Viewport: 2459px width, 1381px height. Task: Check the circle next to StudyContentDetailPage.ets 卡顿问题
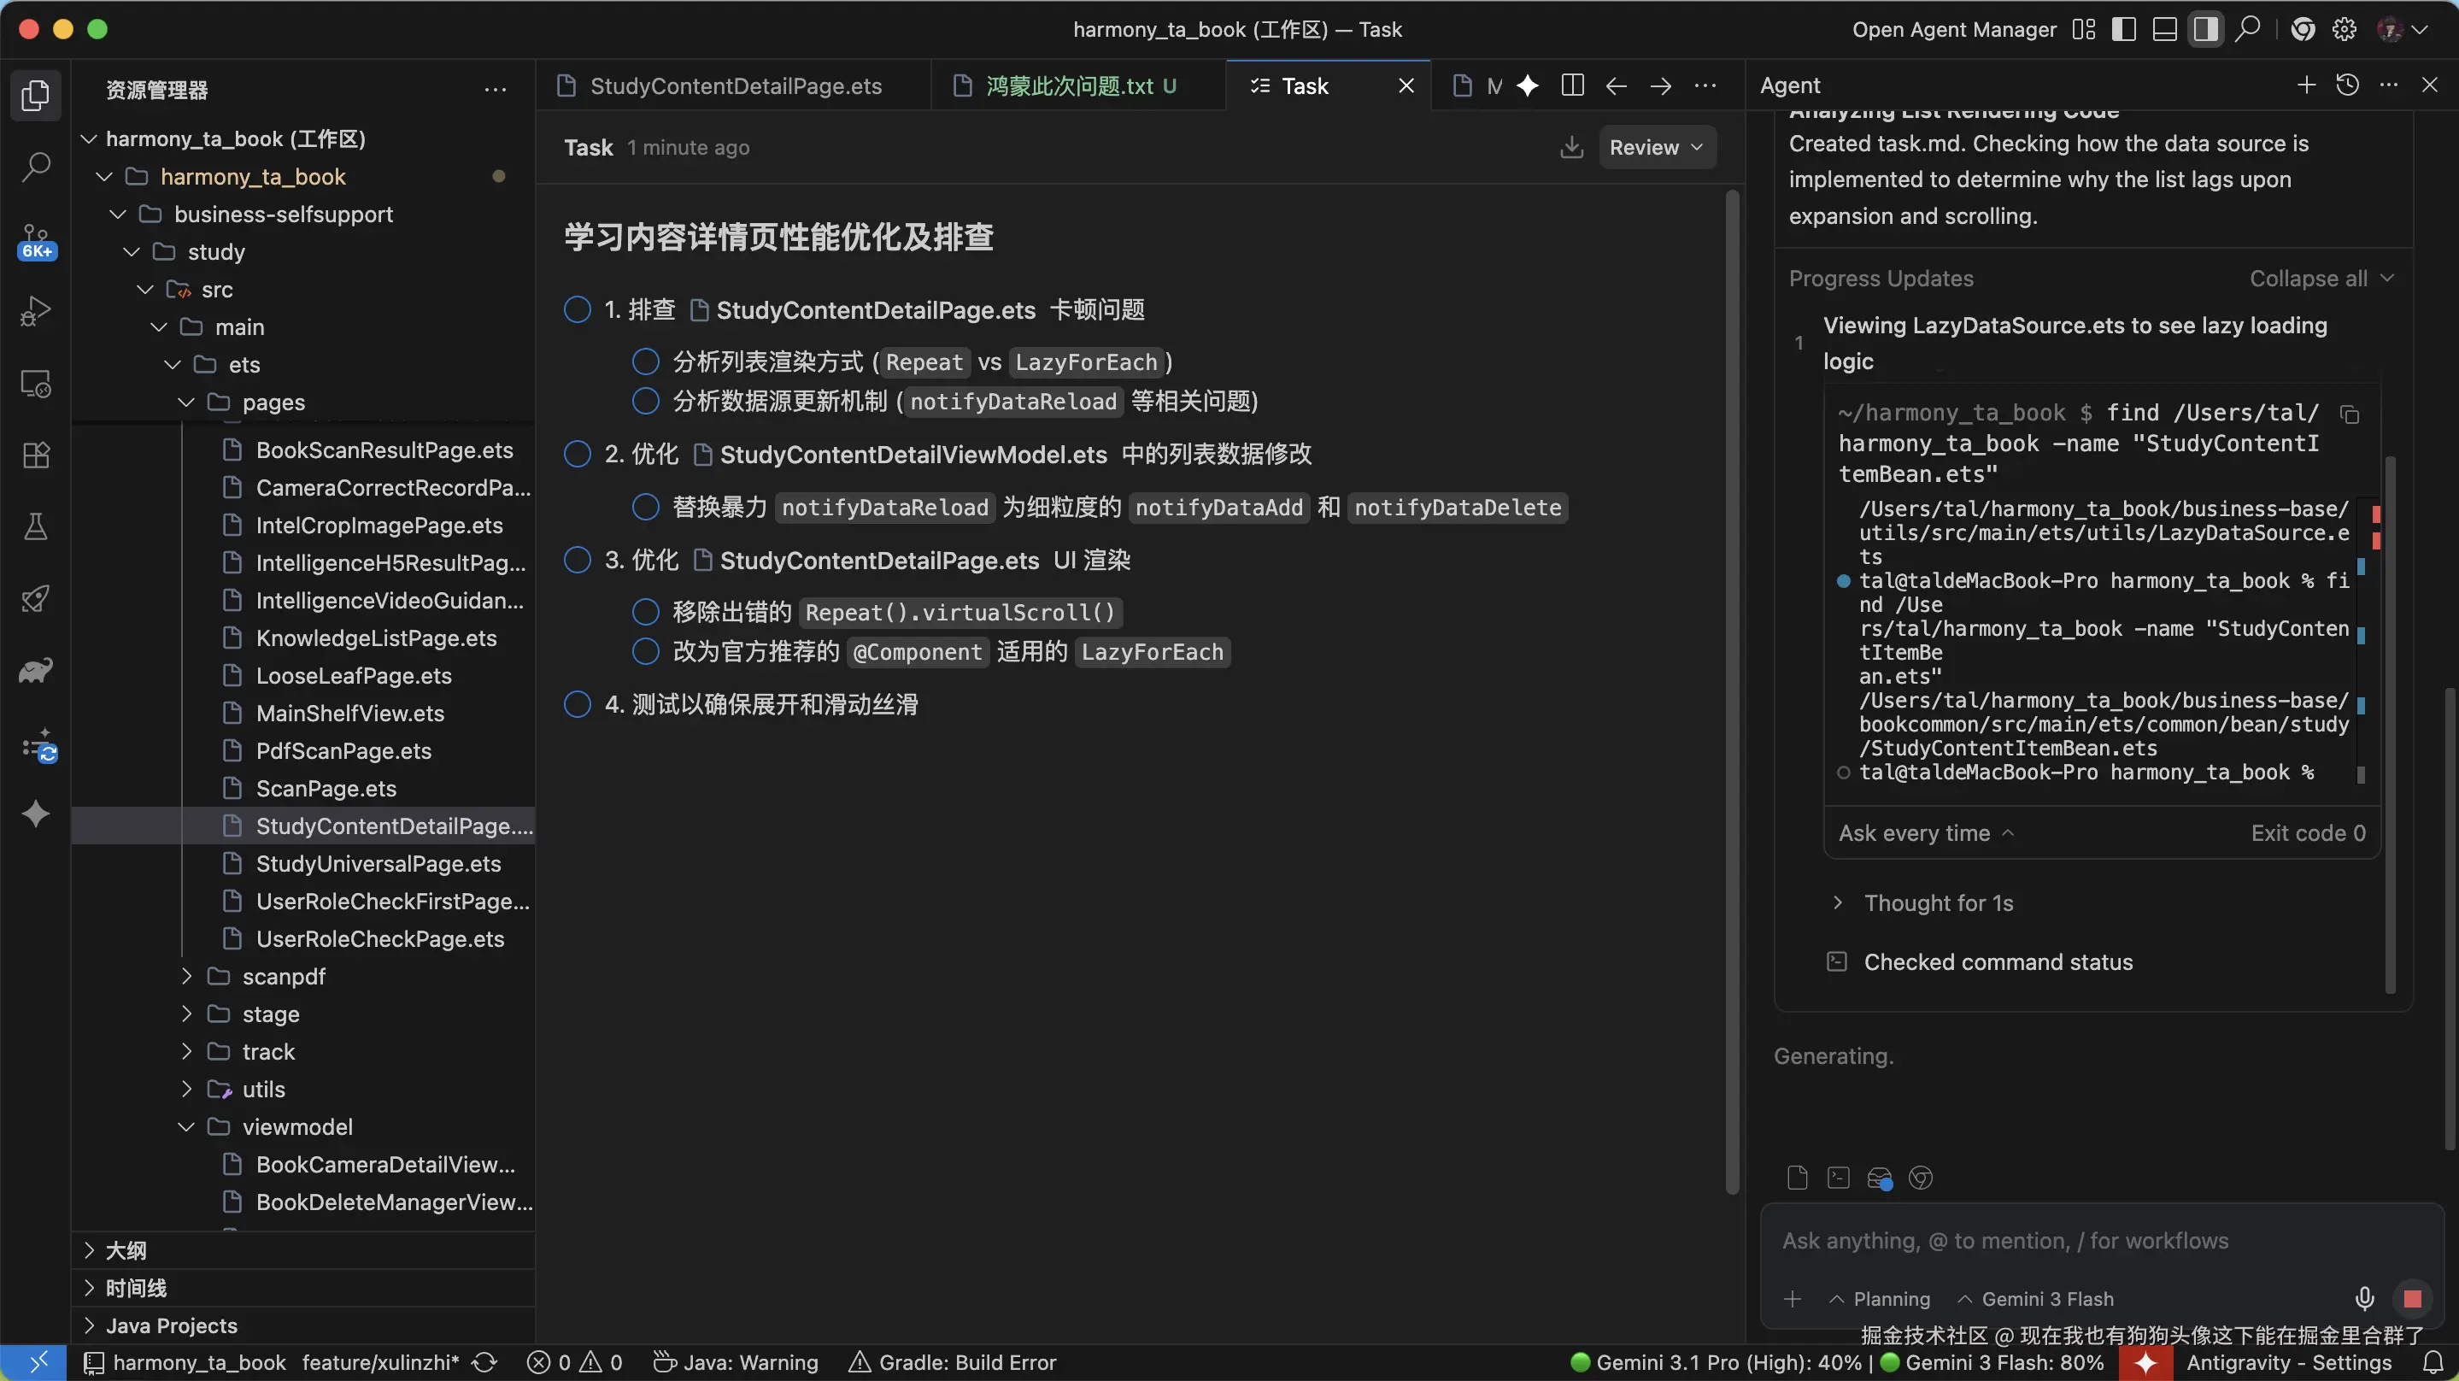(578, 309)
